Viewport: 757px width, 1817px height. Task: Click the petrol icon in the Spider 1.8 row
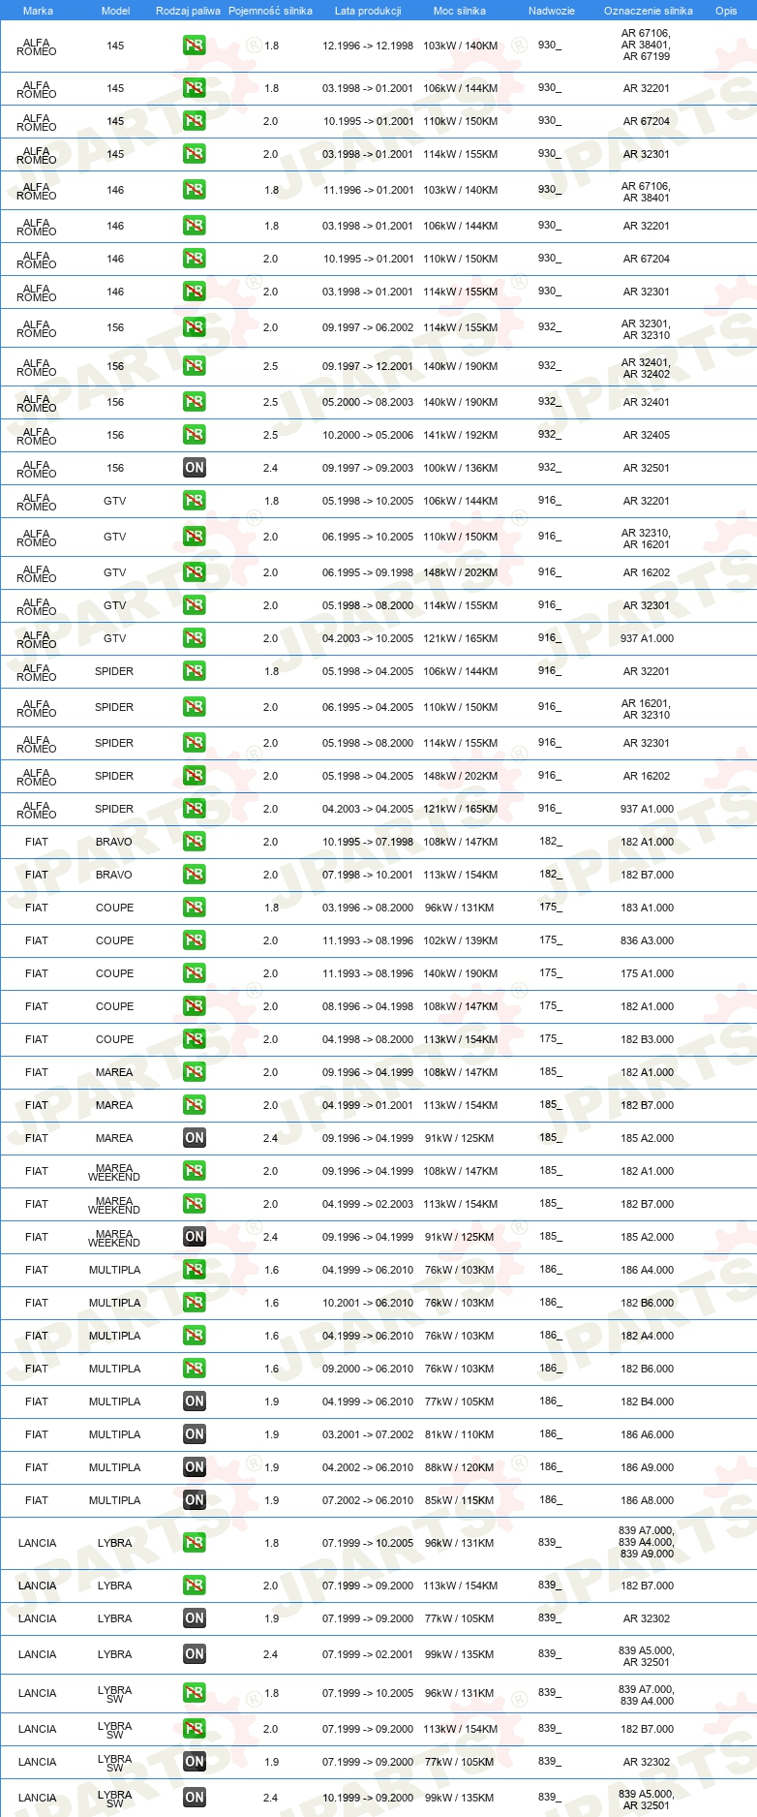(195, 671)
